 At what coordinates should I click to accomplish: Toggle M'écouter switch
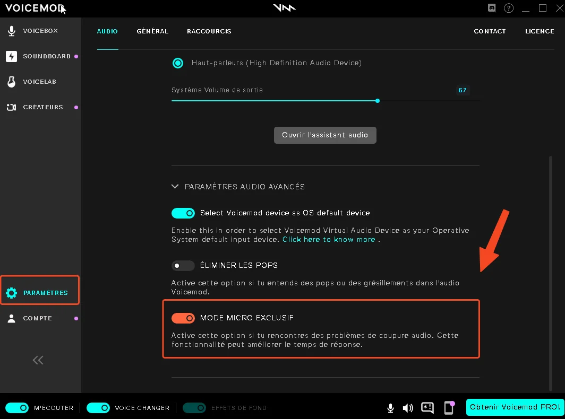[17, 408]
